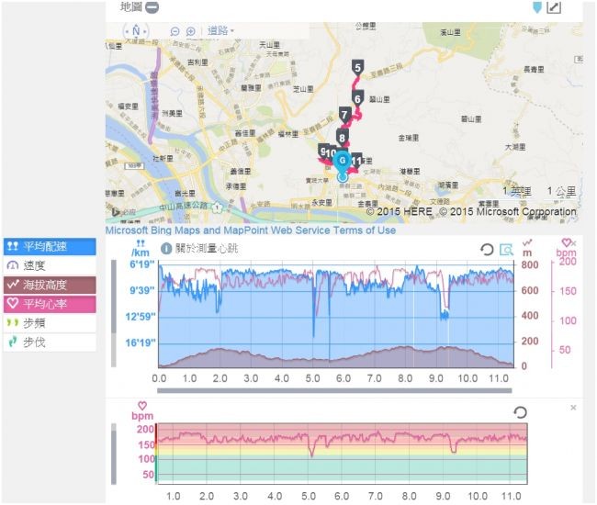Select kilometer marker 6 on map
This screenshot has height=505, width=597.
(357, 99)
